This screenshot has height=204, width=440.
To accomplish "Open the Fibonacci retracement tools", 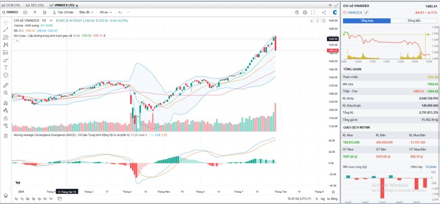I will (6, 37).
